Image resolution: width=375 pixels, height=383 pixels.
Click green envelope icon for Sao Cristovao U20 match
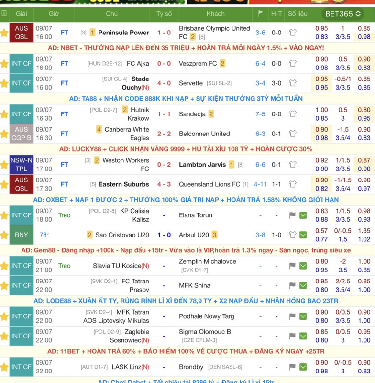(x=303, y=235)
